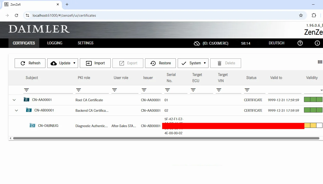This screenshot has height=184, width=323.
Task: Bookmark this page with the star icon
Action: tap(301, 15)
